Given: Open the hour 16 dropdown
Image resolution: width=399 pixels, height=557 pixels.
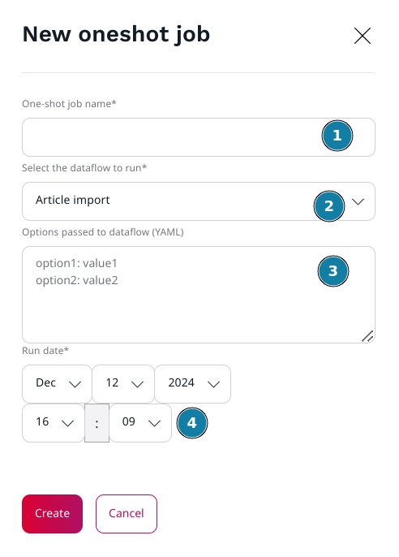Looking at the screenshot, I should pos(54,423).
